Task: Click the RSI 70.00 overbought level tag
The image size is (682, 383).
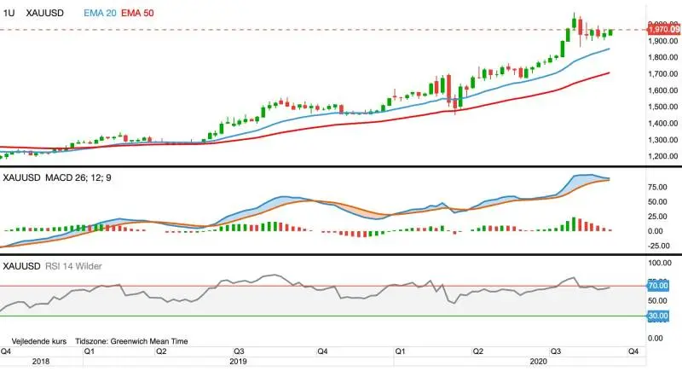Action: (x=657, y=286)
